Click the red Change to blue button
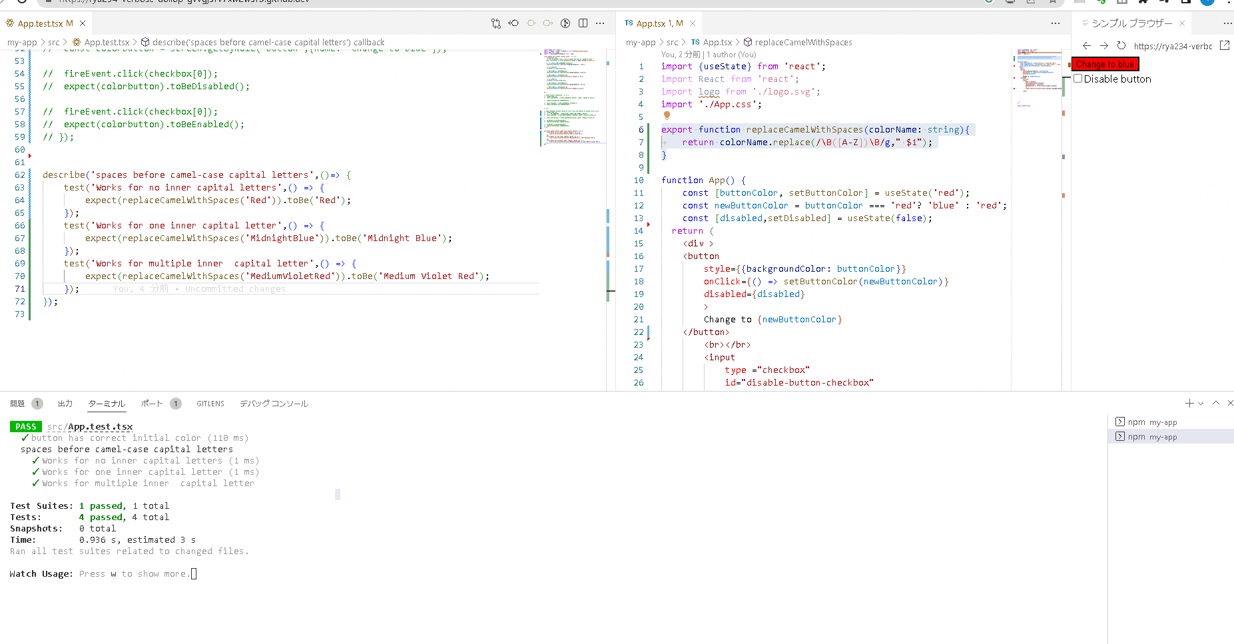This screenshot has width=1234, height=644. [x=1105, y=64]
